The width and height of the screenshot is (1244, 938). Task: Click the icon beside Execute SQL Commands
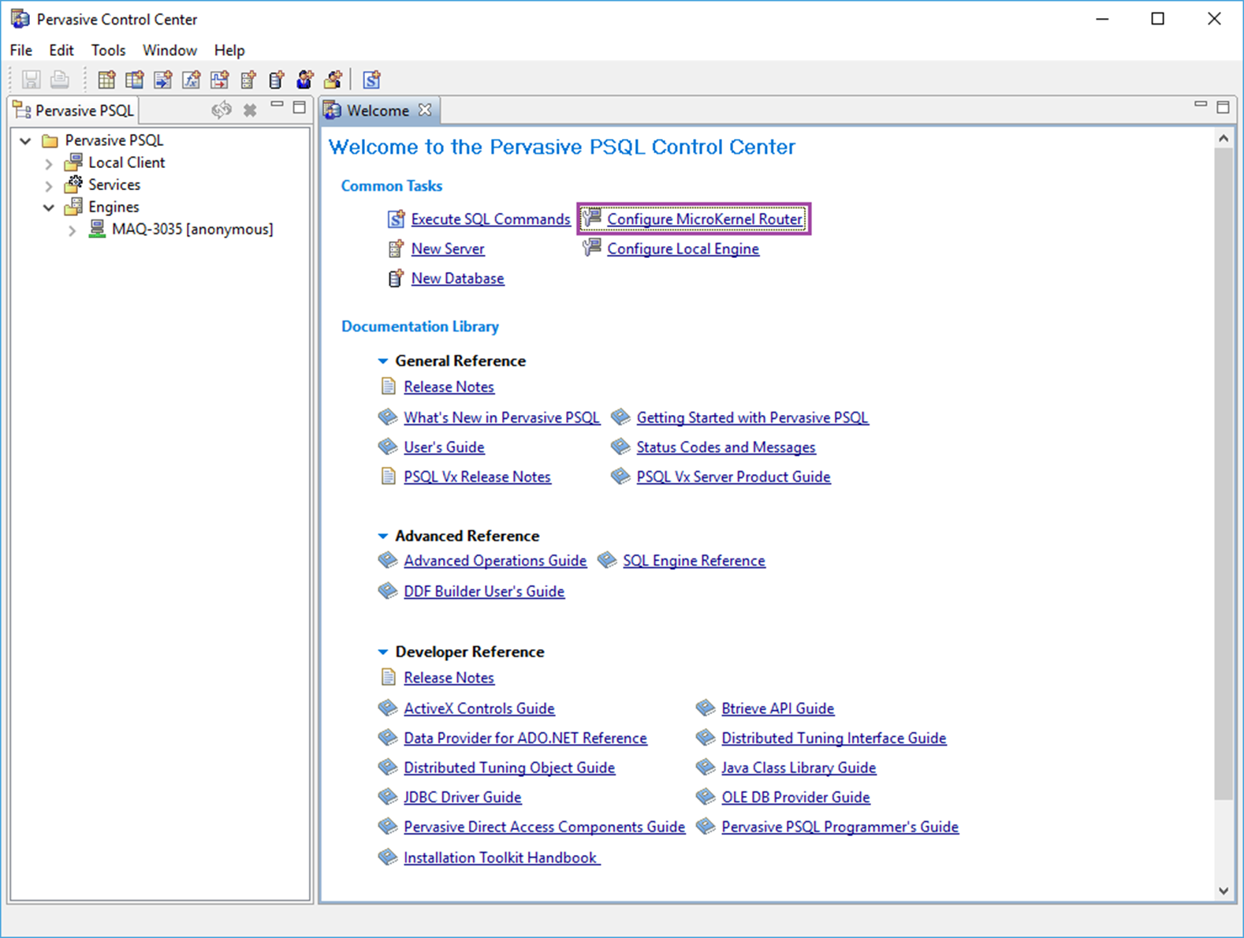[396, 219]
